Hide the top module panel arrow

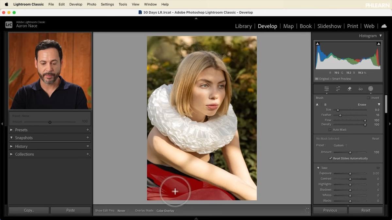(x=196, y=19)
